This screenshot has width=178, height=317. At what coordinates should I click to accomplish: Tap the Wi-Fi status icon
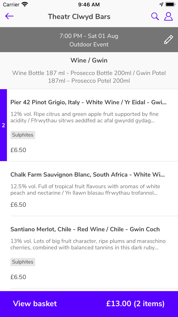[25, 5]
